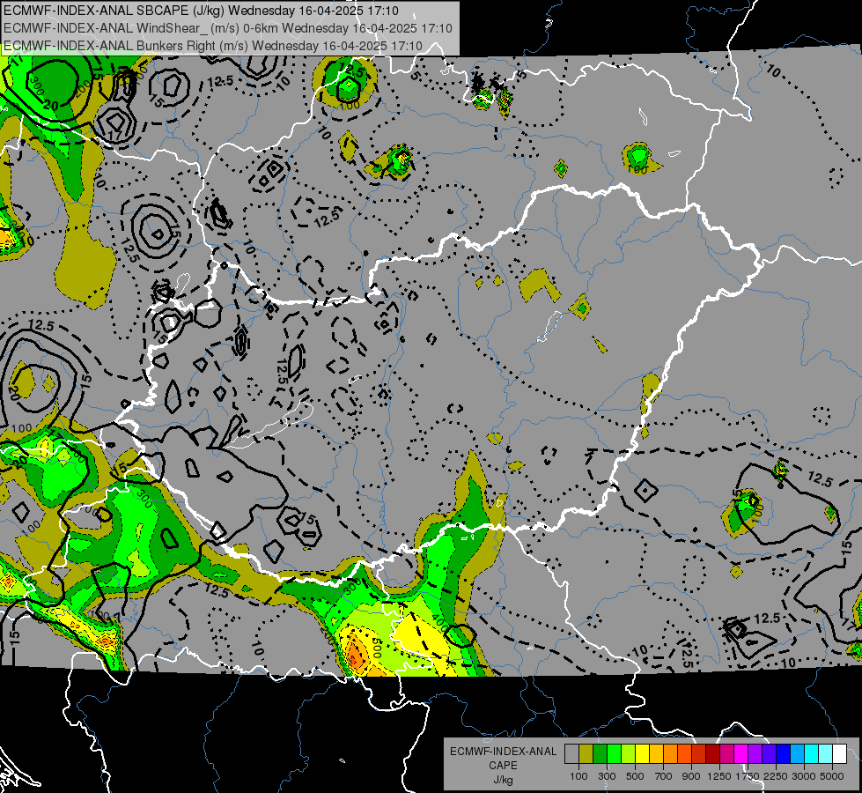Screen dimensions: 862x793
Task: Click the 2250 value under the legend bar
Action: pyautogui.click(x=776, y=776)
